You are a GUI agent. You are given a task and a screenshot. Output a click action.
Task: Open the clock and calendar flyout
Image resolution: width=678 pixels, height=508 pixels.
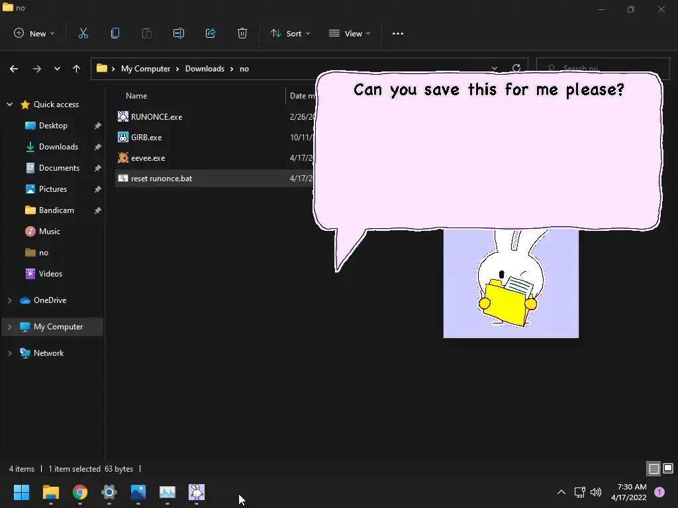coord(629,492)
